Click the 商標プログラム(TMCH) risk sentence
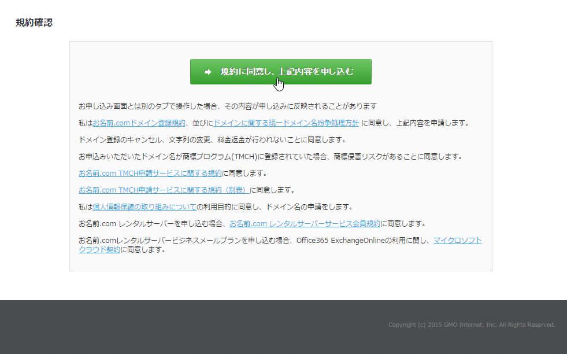Screen dimensions: 567x354 point(271,157)
